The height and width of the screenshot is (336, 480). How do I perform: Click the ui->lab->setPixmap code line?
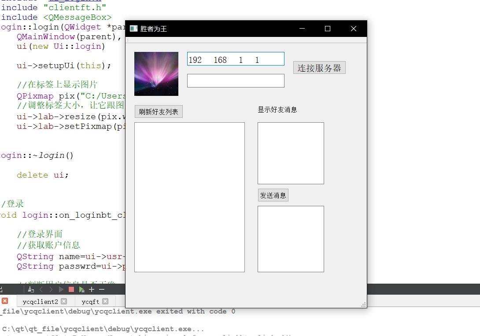point(71,126)
